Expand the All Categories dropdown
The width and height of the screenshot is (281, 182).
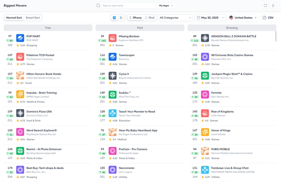(x=176, y=18)
